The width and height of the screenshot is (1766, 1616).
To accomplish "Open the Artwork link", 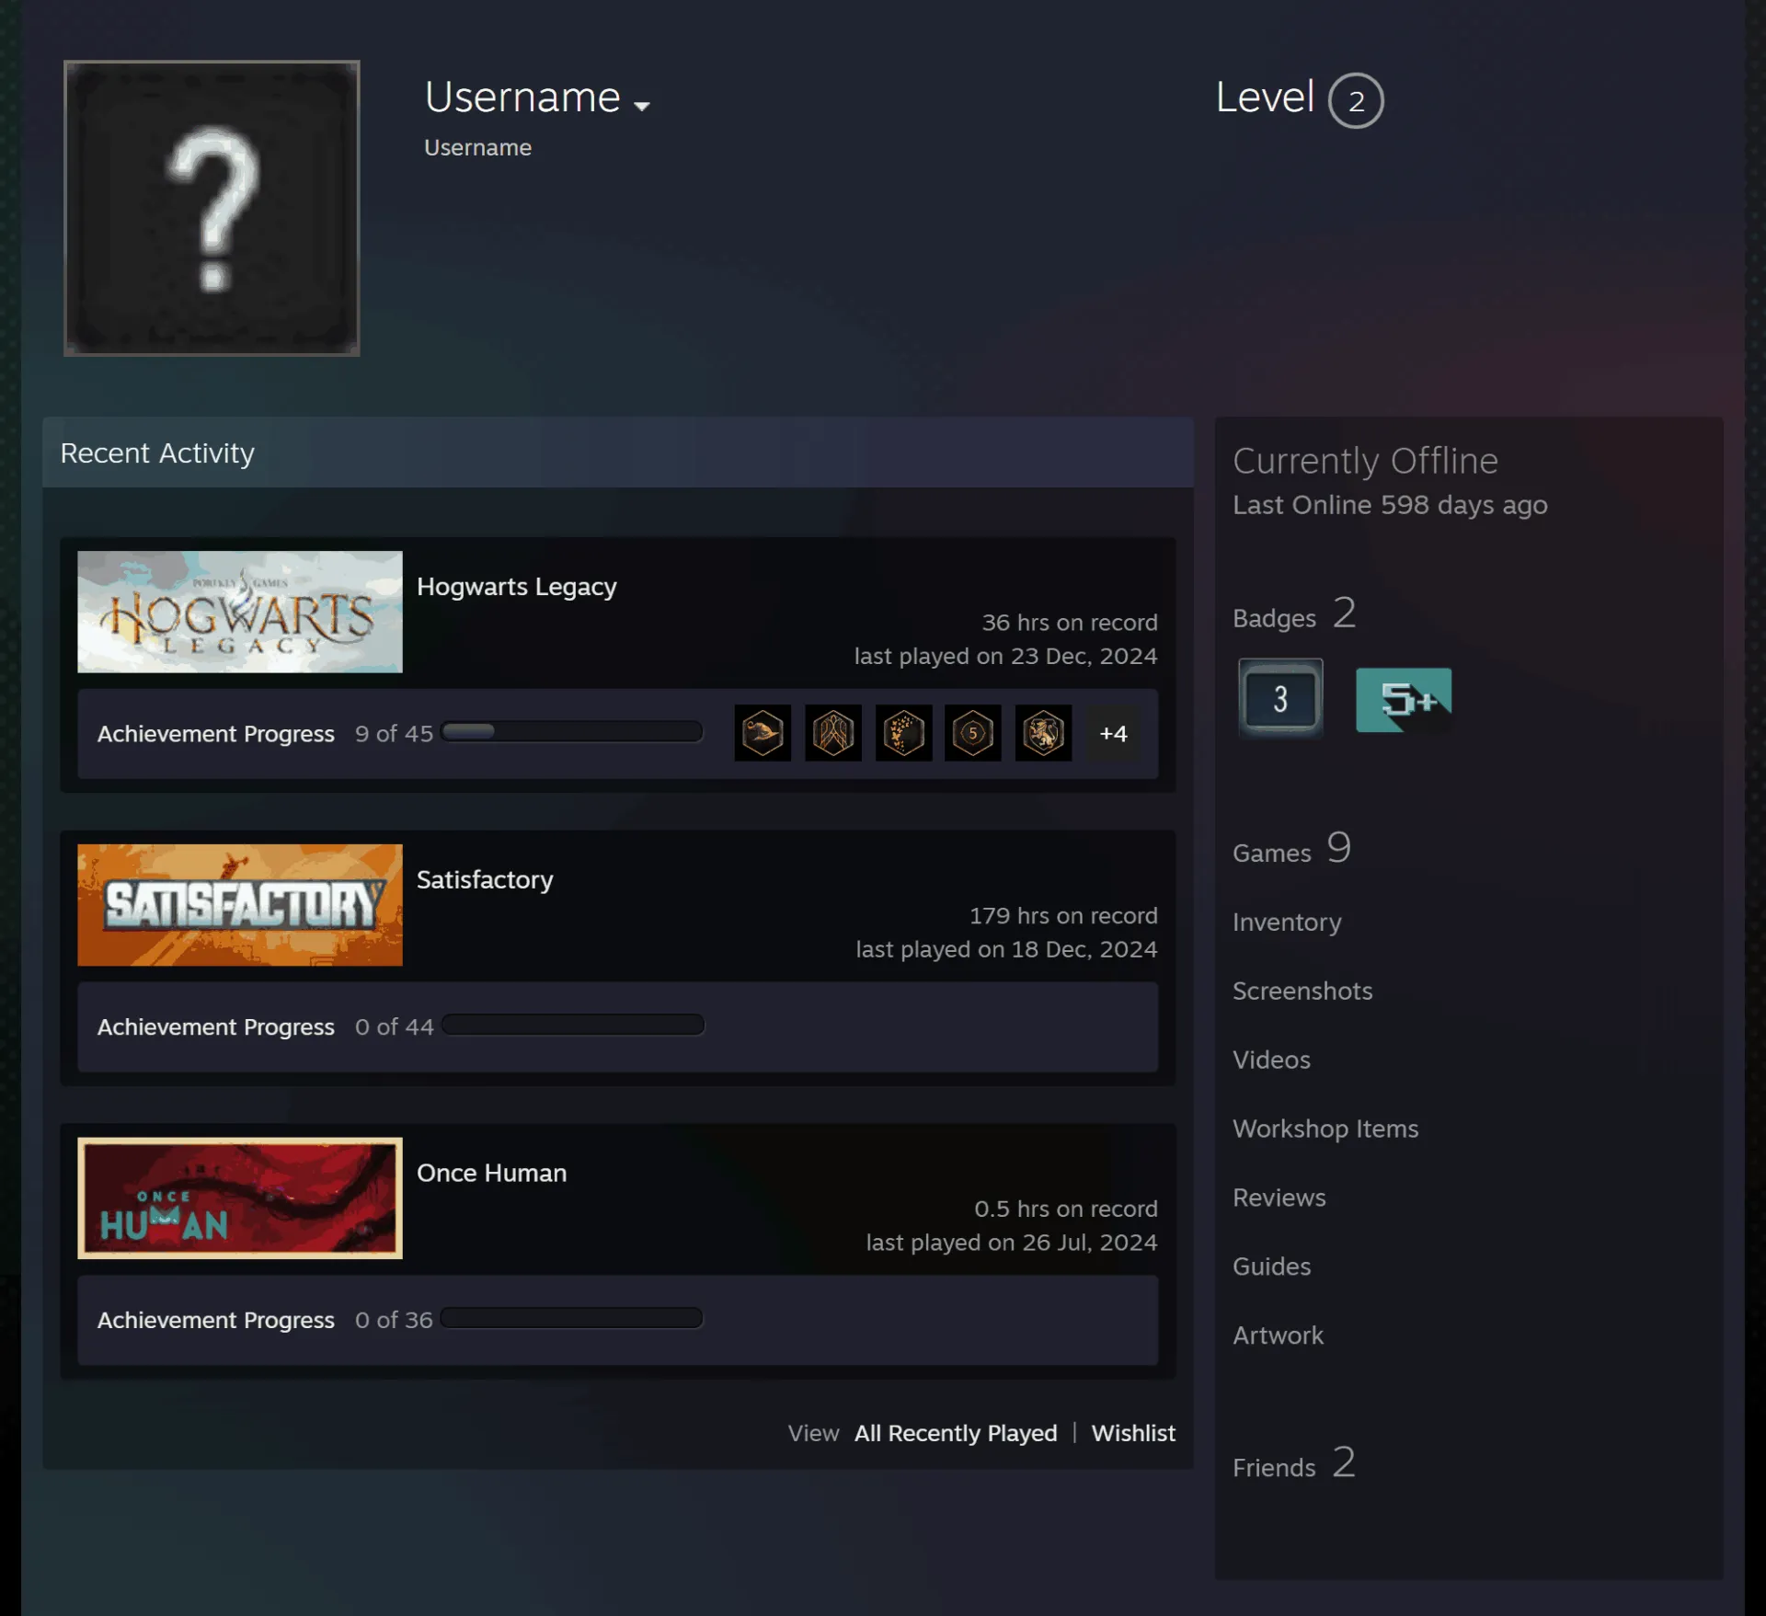I will 1278,1335.
